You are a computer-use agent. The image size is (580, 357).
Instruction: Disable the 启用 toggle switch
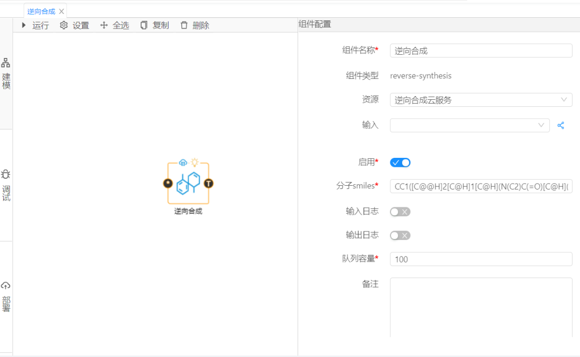click(400, 163)
